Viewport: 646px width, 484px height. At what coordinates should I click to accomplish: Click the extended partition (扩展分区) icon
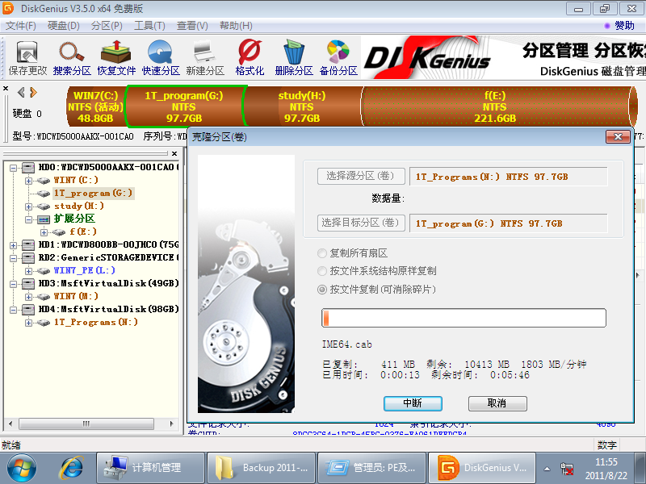tap(44, 219)
